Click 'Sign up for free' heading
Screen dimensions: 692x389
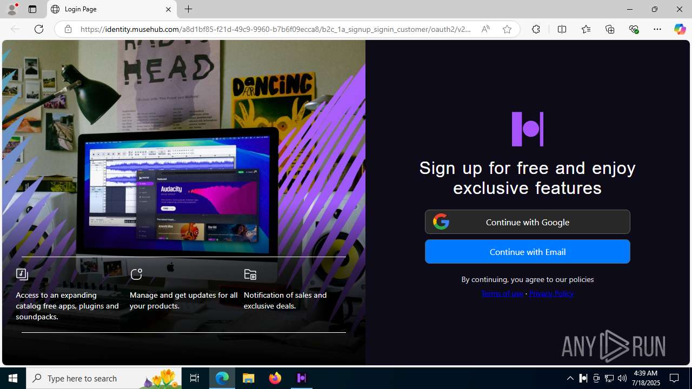click(x=528, y=178)
